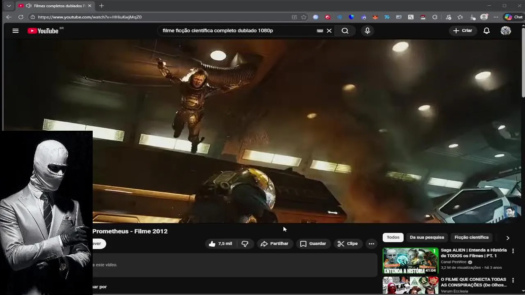
Task: Open the browser profile avatar
Action: pos(484,17)
